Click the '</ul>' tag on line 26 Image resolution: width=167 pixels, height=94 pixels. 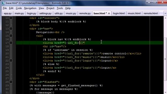pos(40,75)
